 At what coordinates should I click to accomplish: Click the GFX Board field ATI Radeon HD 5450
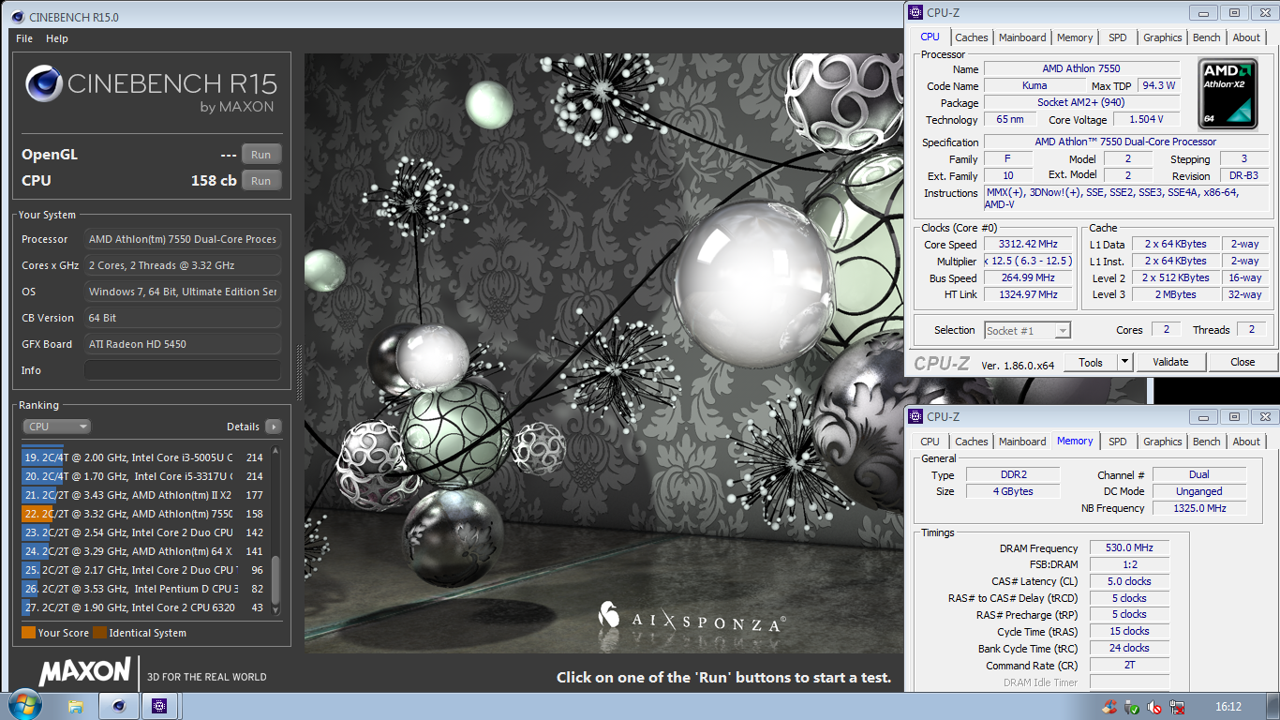pos(183,344)
